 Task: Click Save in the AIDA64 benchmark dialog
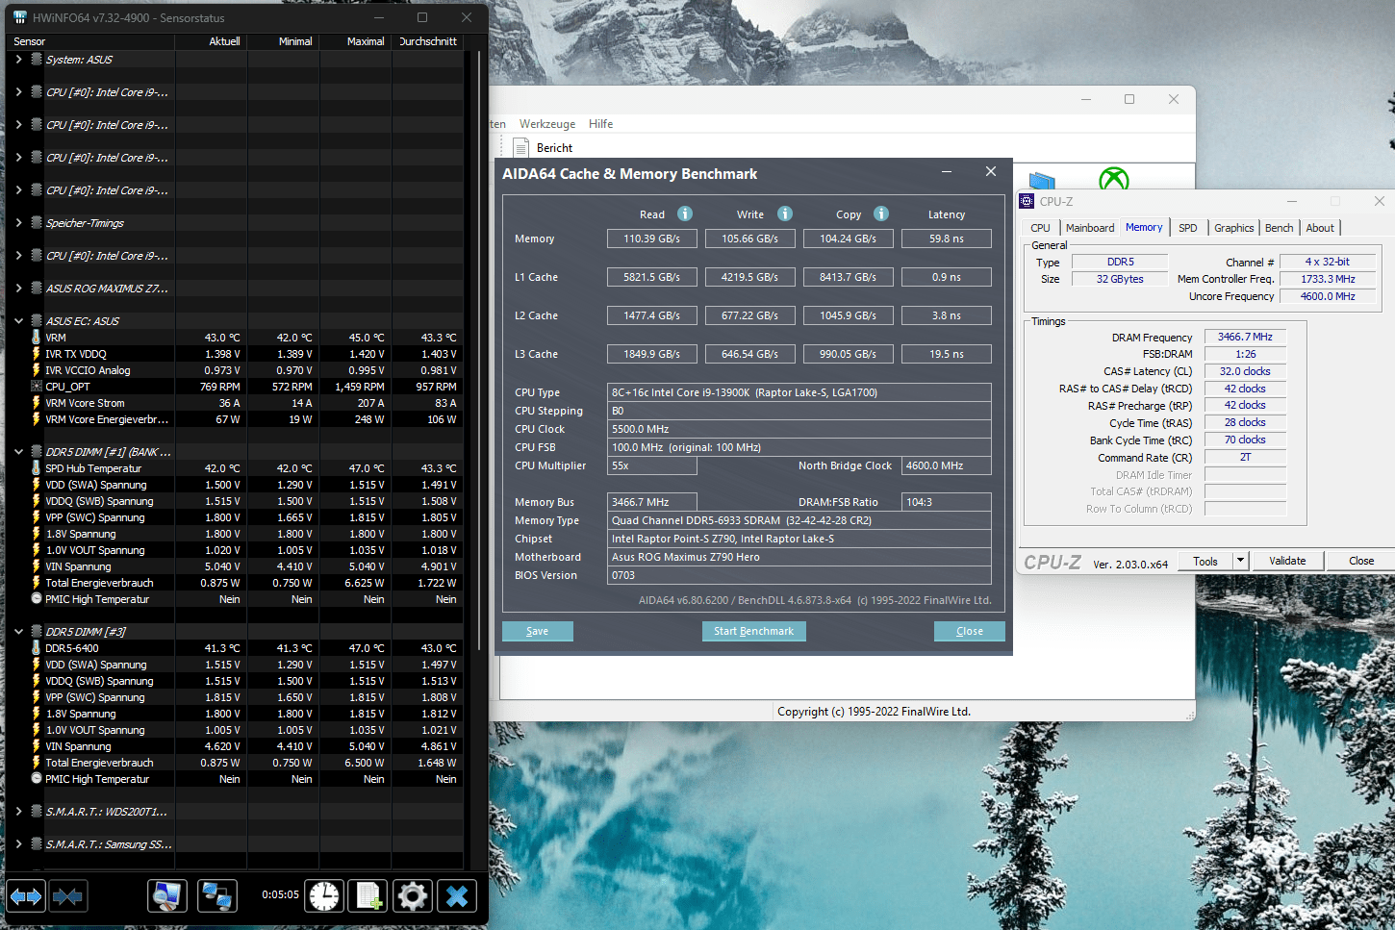coord(538,631)
